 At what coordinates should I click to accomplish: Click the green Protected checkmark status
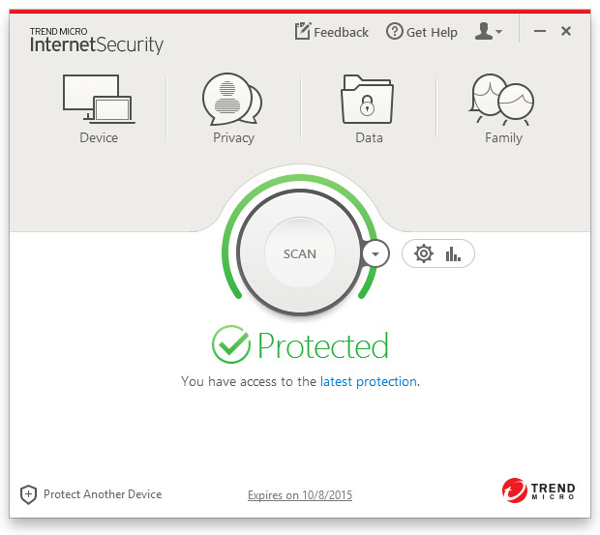click(x=231, y=345)
